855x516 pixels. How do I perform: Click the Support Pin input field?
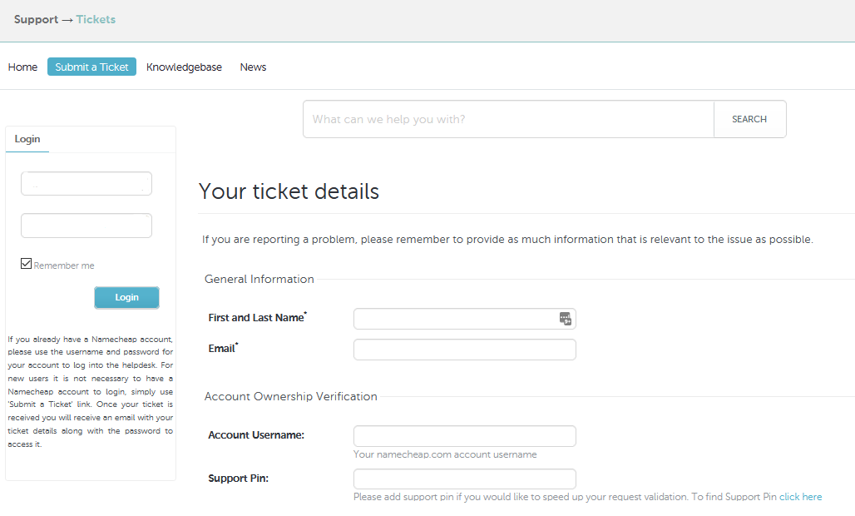click(465, 479)
